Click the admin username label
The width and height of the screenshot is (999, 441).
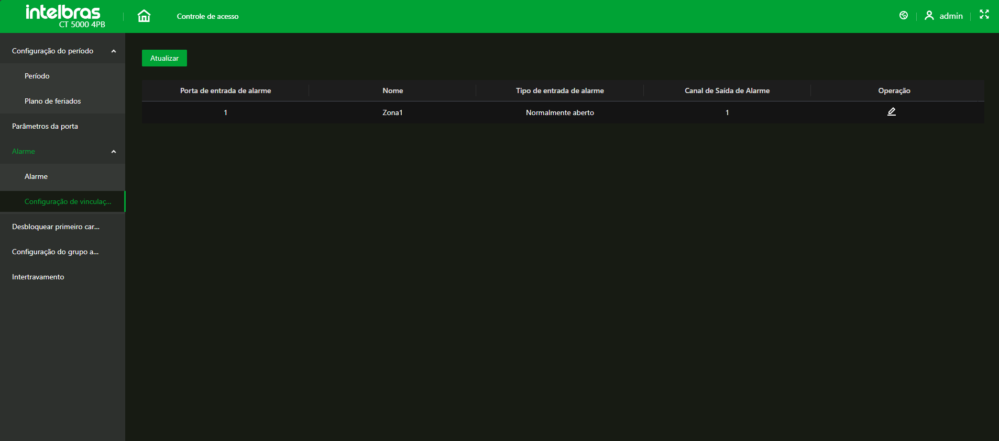point(951,16)
